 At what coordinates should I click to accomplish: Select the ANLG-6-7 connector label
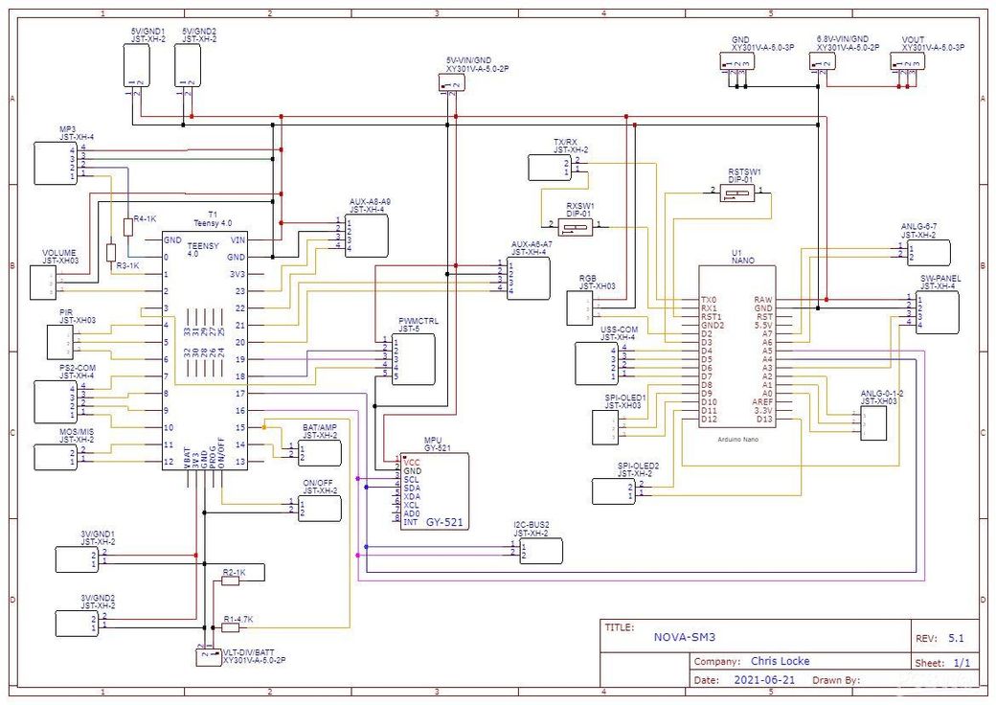tap(918, 227)
